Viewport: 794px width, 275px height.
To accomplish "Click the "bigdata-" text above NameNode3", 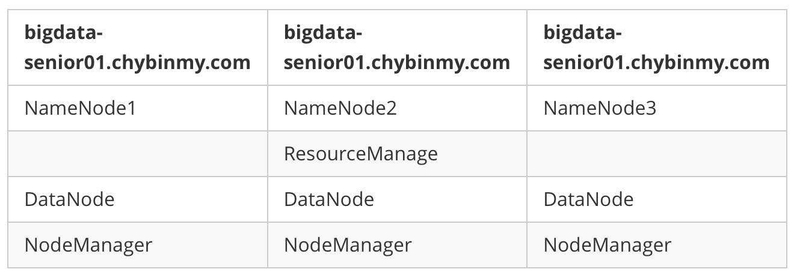I will 582,32.
